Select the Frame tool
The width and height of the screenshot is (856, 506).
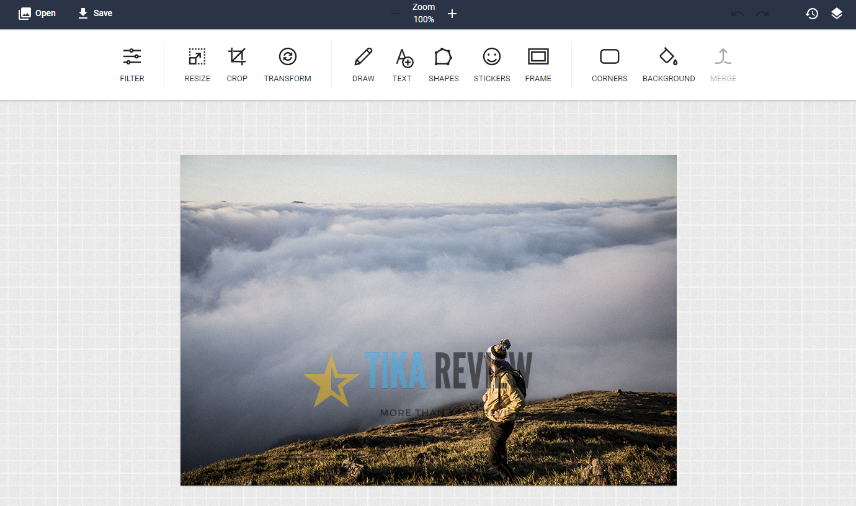[538, 64]
